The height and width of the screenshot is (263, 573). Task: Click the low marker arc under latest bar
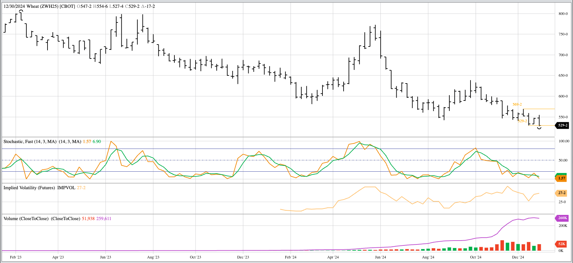click(x=539, y=128)
